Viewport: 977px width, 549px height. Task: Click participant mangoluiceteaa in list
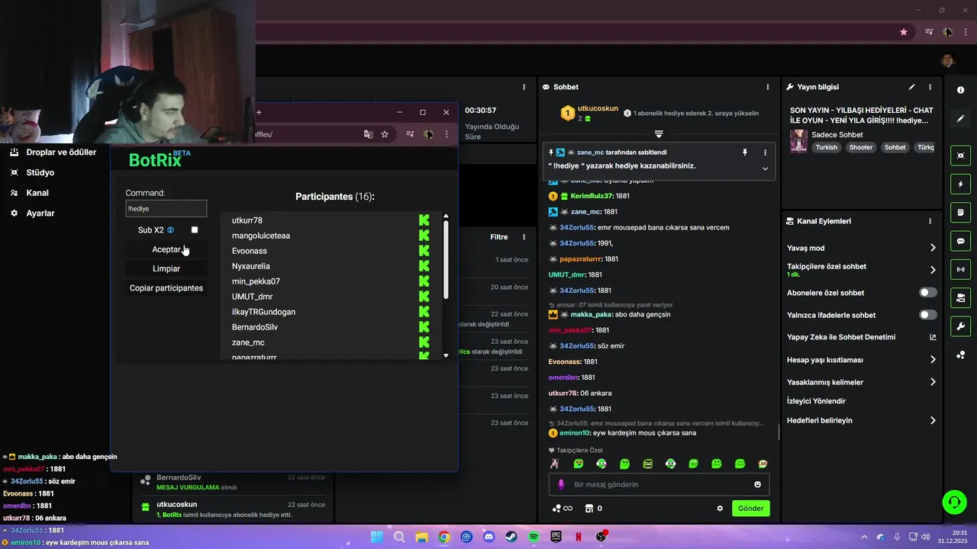(261, 236)
